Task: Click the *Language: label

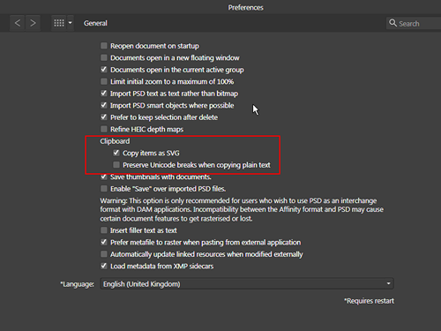Action: [x=78, y=284]
